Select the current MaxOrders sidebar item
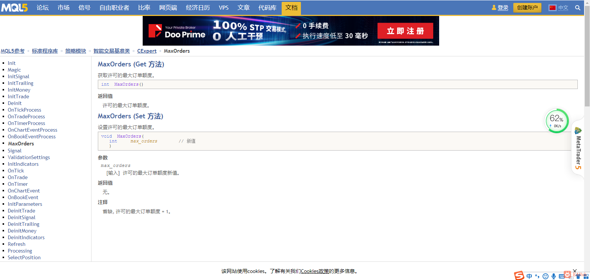The image size is (590, 280). coord(21,144)
